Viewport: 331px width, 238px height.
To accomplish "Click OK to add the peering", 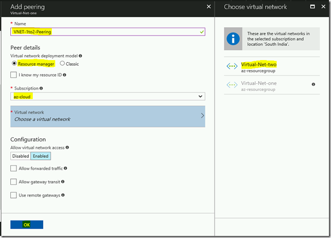I will (x=27, y=225).
